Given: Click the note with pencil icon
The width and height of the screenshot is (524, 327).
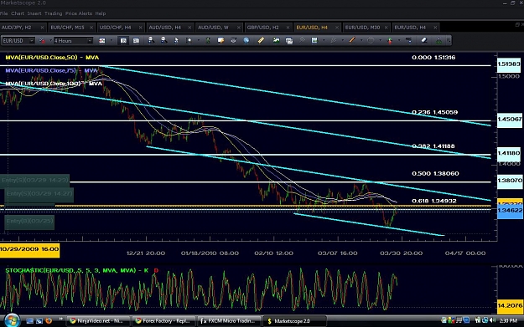Looking at the screenshot, I should coord(220,40).
